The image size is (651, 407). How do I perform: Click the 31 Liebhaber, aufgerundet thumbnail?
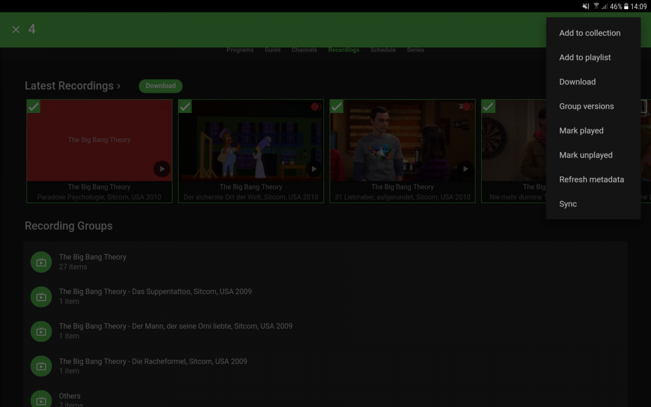pos(403,140)
